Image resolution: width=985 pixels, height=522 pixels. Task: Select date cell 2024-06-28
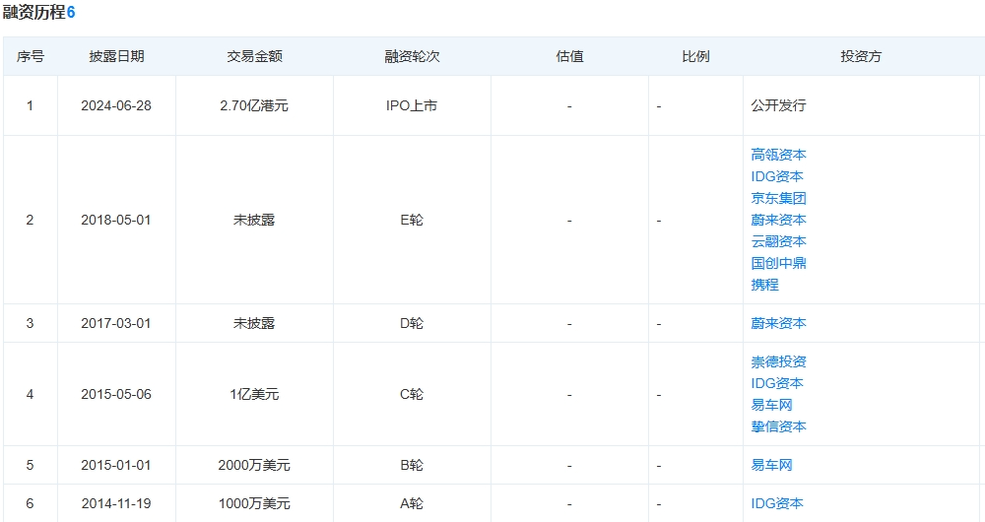coord(116,105)
